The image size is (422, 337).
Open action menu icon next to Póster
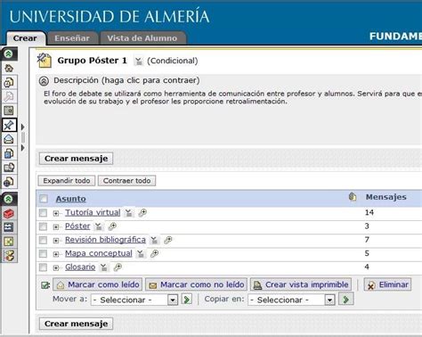[x=98, y=226]
